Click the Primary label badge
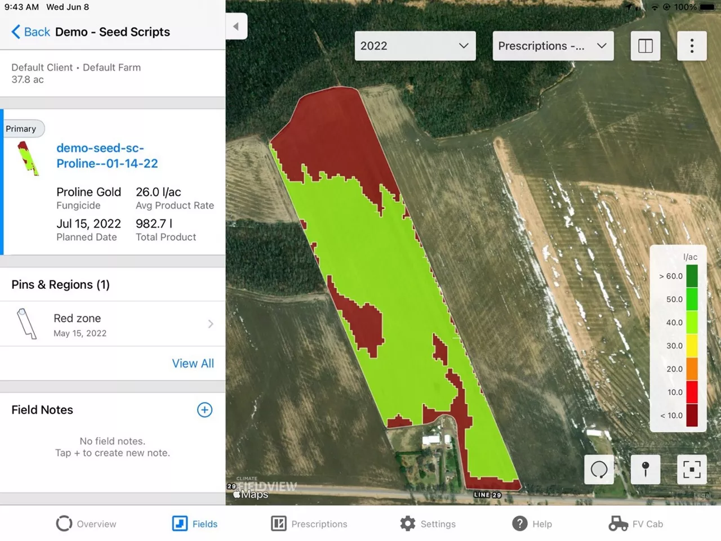Image resolution: width=721 pixels, height=541 pixels. pyautogui.click(x=21, y=128)
